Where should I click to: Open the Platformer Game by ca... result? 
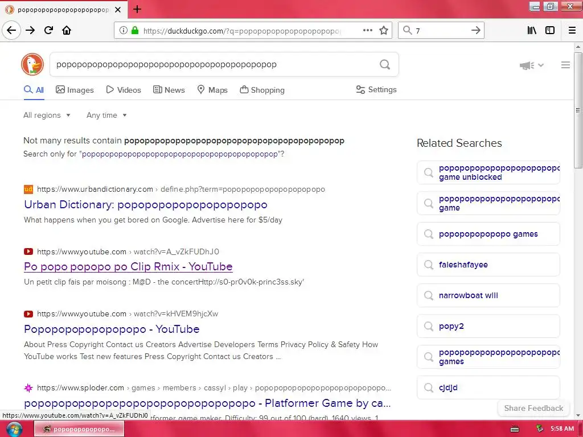click(207, 403)
